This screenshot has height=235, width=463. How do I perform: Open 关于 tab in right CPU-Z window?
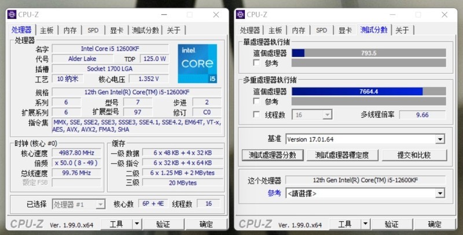click(x=402, y=30)
